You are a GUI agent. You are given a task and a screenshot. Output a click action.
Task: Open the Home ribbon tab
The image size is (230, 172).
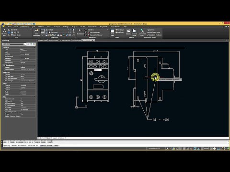10,27
